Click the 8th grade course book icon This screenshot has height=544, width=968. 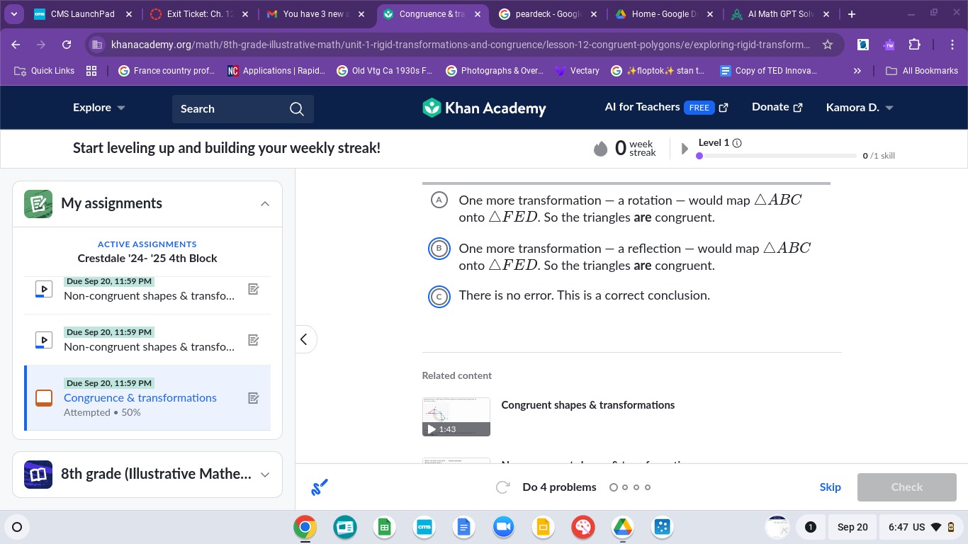38,475
